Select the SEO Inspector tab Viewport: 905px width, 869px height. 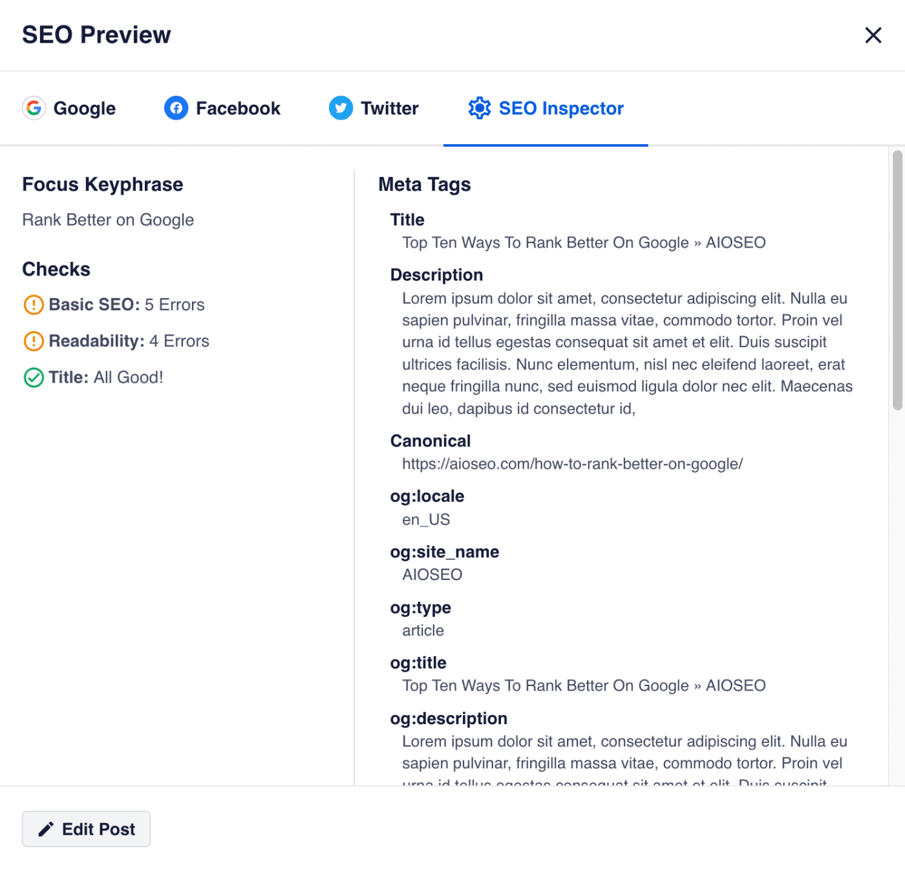[546, 108]
